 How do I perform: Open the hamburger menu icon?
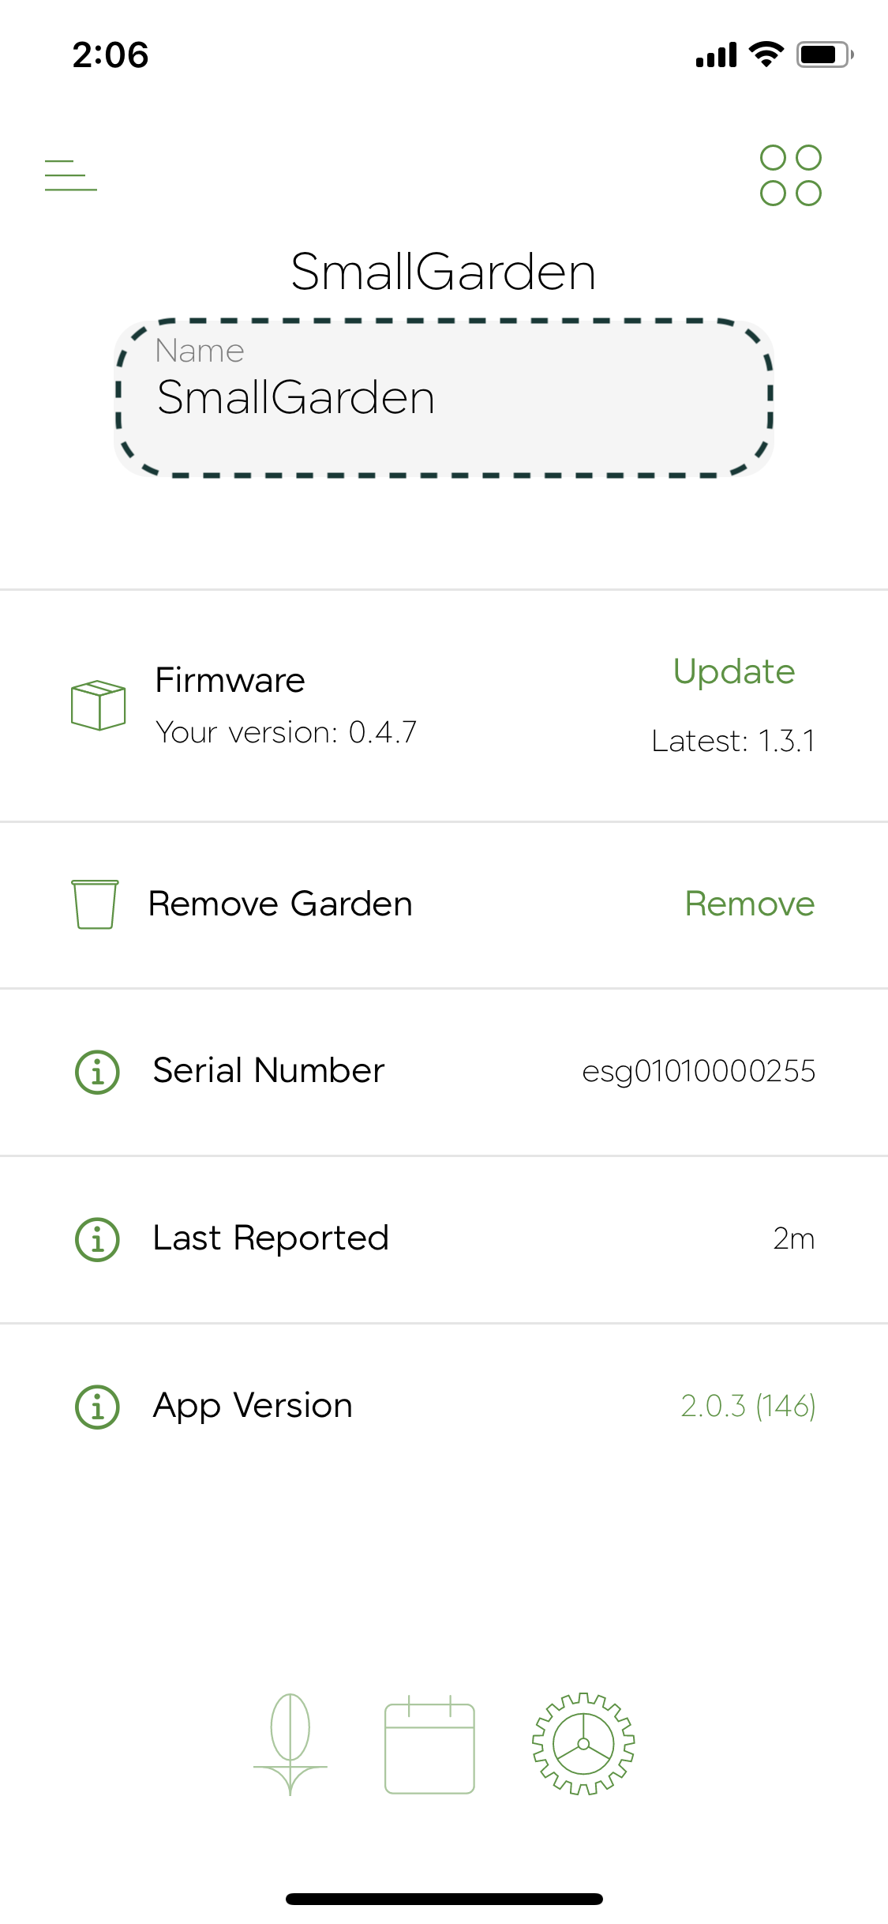point(71,175)
